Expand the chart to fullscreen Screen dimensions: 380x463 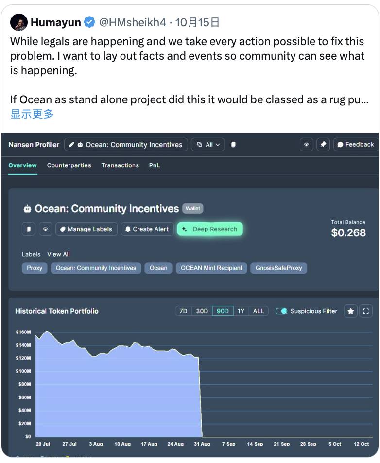point(366,311)
